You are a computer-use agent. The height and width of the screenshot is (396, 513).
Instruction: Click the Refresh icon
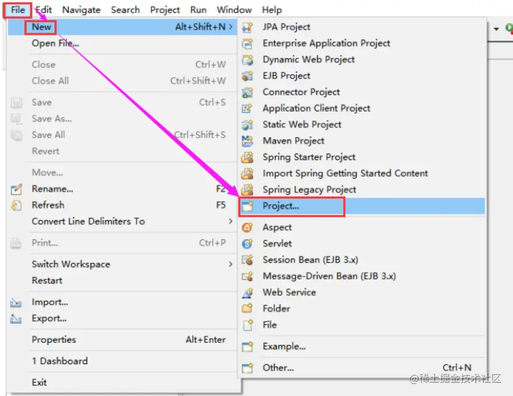(17, 205)
